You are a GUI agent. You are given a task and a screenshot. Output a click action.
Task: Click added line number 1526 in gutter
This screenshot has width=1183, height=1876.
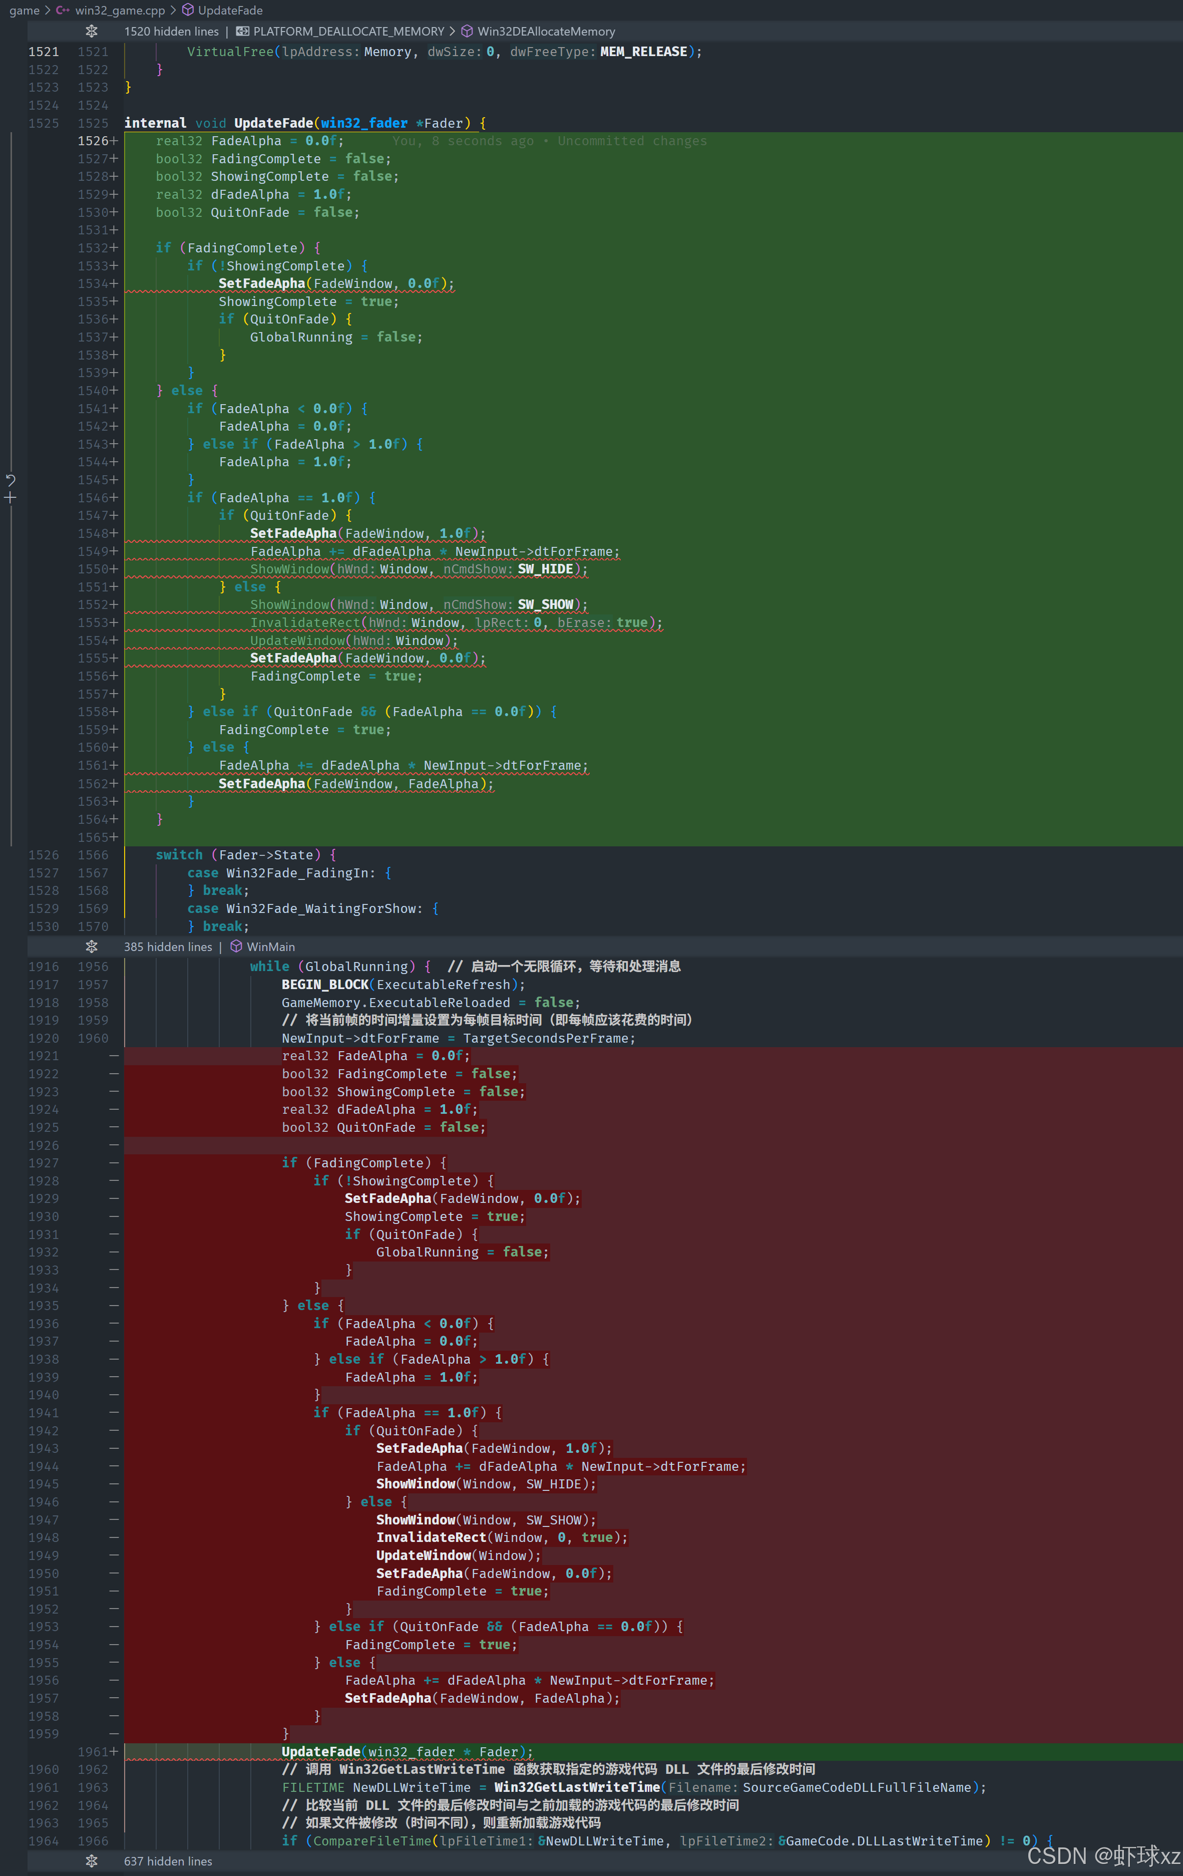(93, 141)
